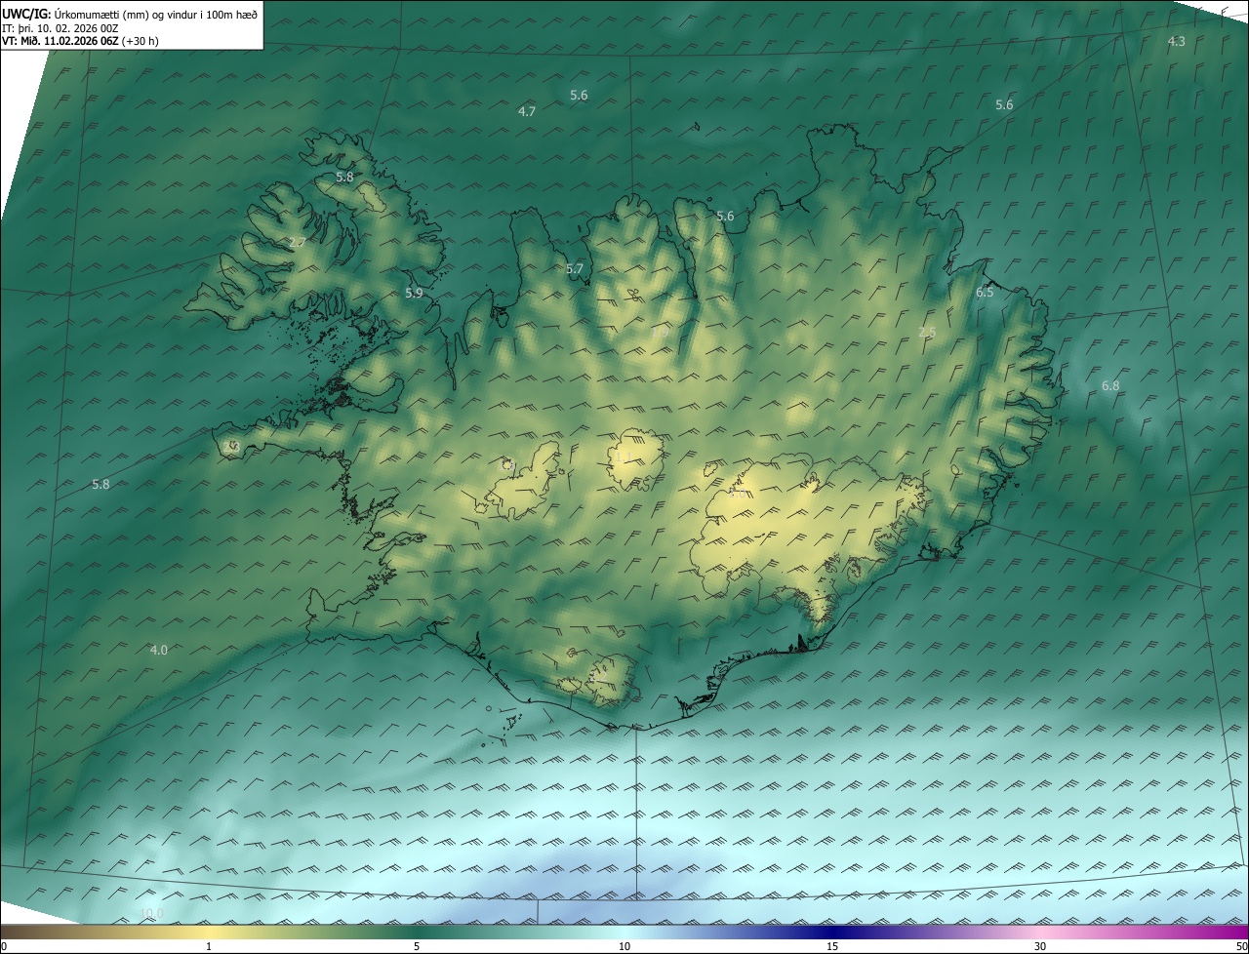1249x954 pixels.
Task: Click the 0 tick label on the color scale
Action: pyautogui.click(x=4, y=946)
